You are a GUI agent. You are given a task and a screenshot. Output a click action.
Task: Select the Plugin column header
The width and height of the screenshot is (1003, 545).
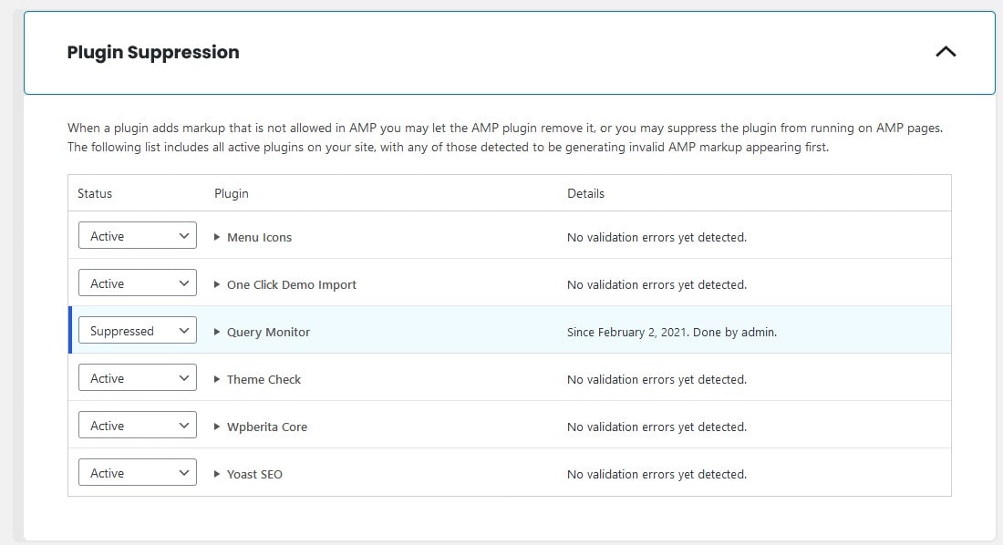(231, 193)
